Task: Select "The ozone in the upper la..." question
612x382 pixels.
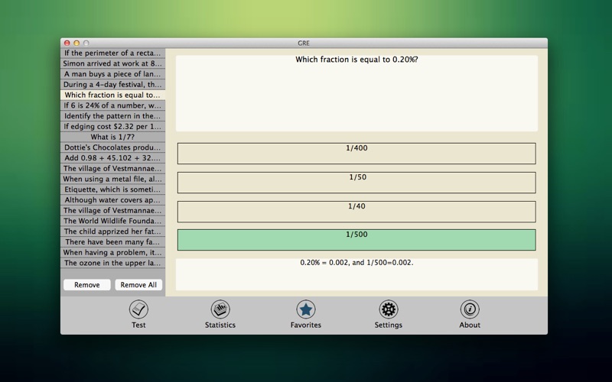Action: point(112,263)
